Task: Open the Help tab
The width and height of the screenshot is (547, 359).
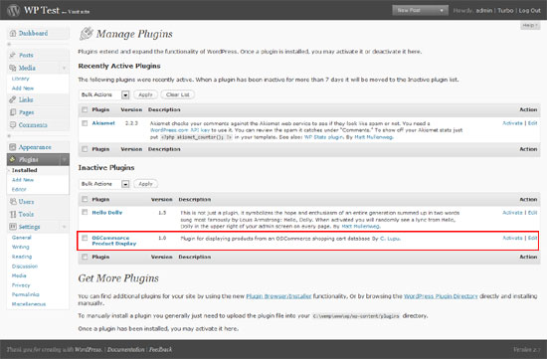Action: 530,26
